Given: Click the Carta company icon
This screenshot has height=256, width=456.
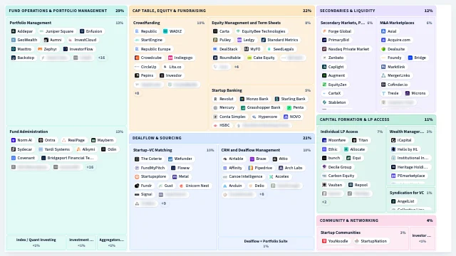Looking at the screenshot, I should point(215,31).
